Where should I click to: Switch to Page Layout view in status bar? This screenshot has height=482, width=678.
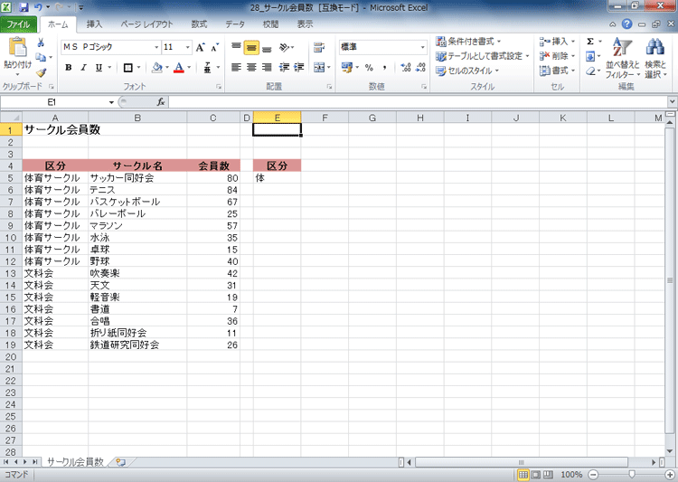click(x=536, y=475)
